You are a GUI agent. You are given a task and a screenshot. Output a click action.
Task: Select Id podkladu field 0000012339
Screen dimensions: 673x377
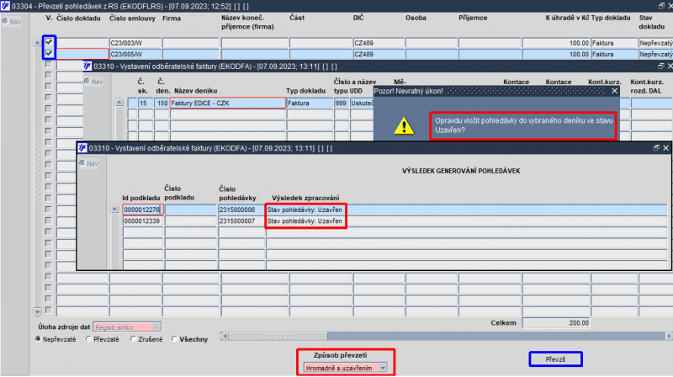click(x=142, y=220)
